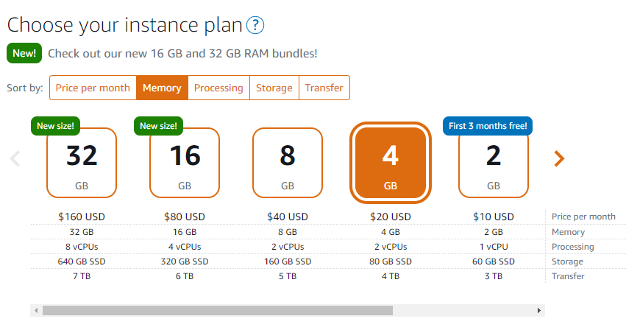This screenshot has width=626, height=330.
Task: Open the instance plan help question-mark icon
Action: coord(255,25)
